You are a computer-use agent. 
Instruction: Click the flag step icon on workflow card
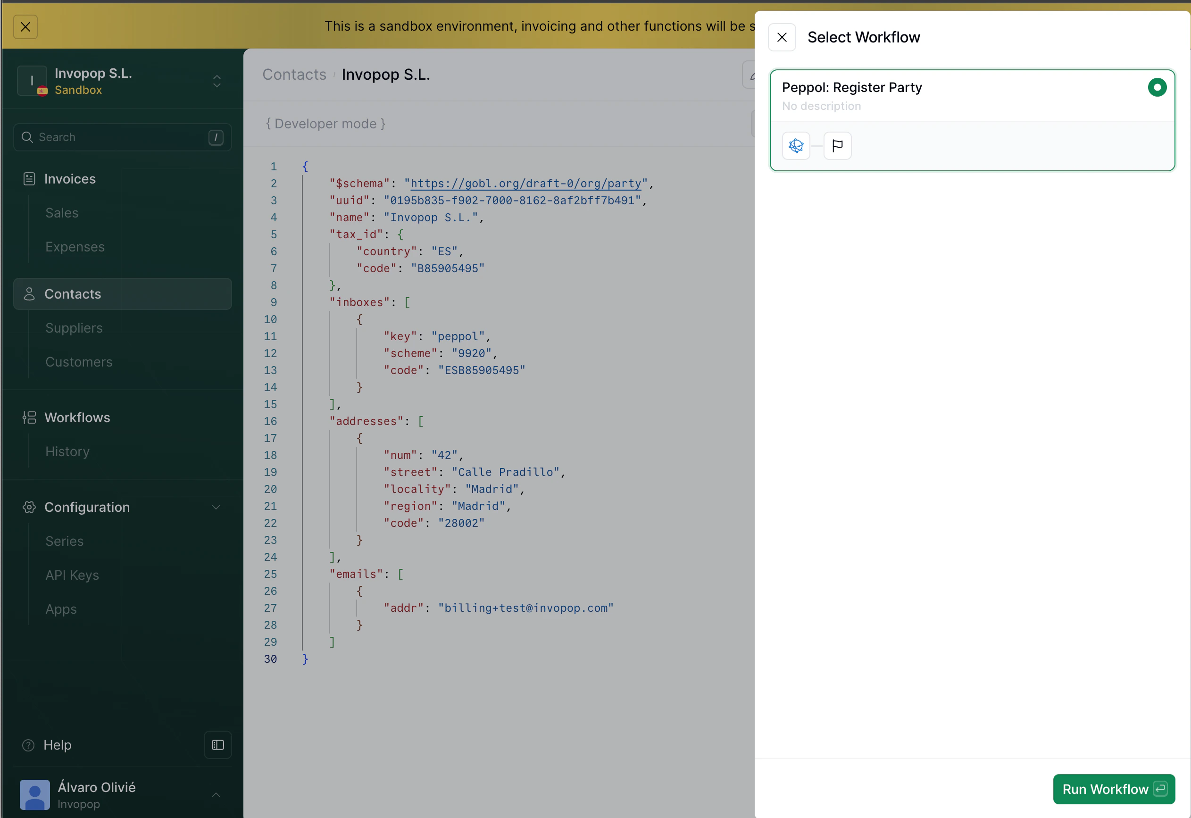point(837,146)
